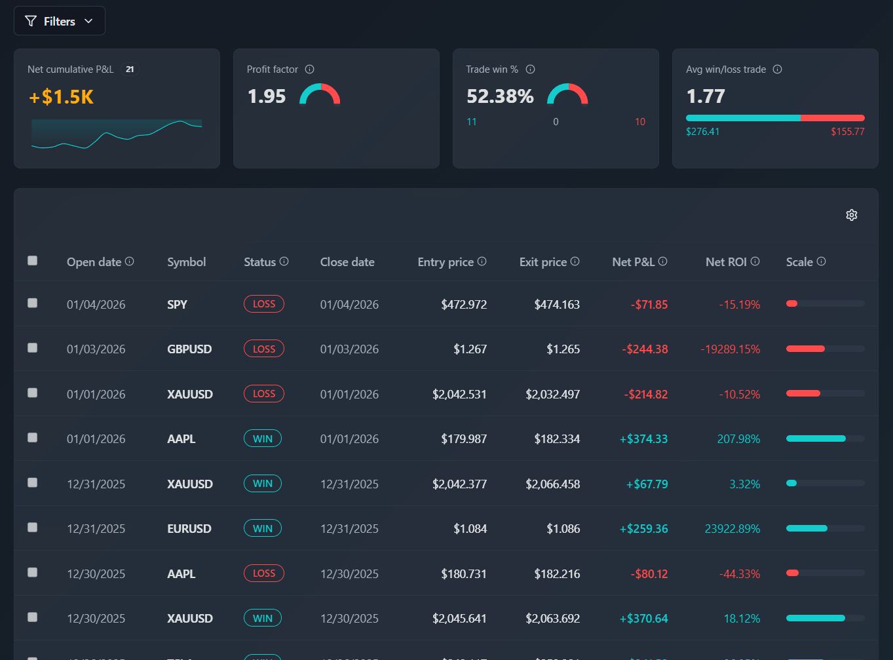This screenshot has width=893, height=660.
Task: Click the Scale column info icon
Action: [822, 261]
